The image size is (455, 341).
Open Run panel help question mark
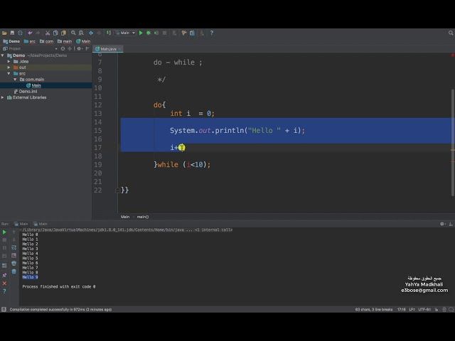[4, 291]
